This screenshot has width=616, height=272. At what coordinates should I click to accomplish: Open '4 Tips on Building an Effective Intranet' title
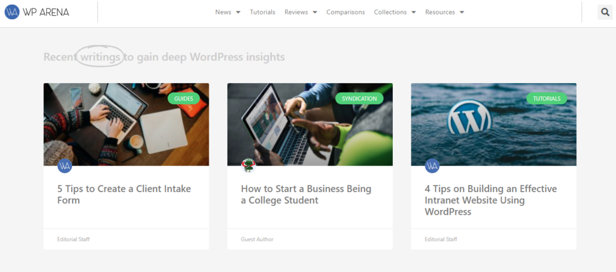click(490, 200)
